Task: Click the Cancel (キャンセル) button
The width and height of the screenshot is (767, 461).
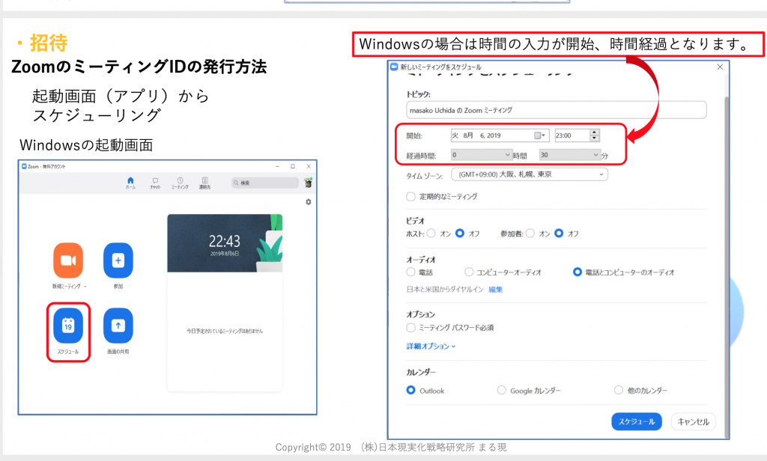Action: 693,421
